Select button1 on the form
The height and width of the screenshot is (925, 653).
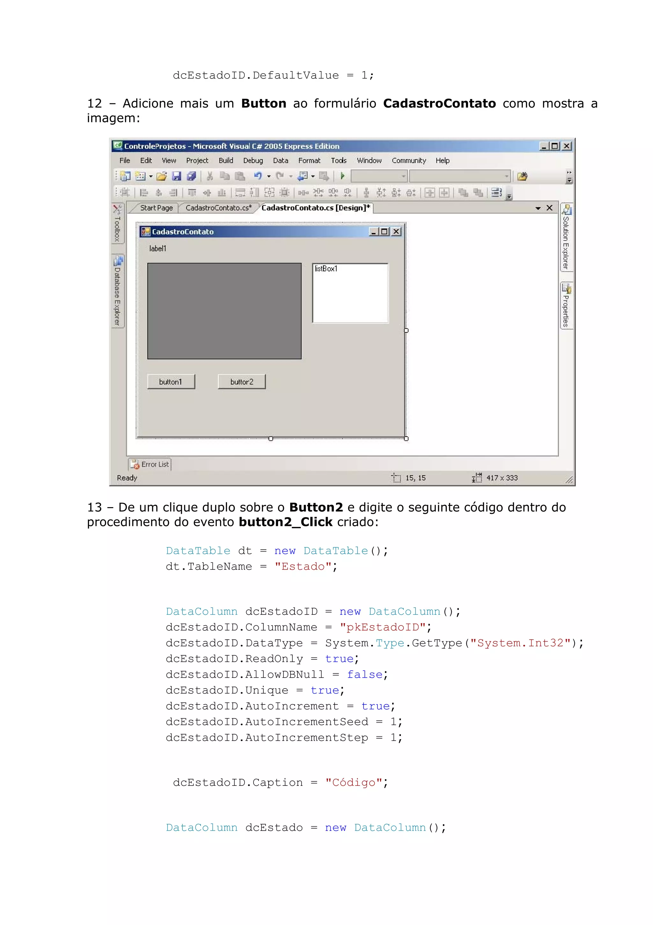pyautogui.click(x=171, y=381)
